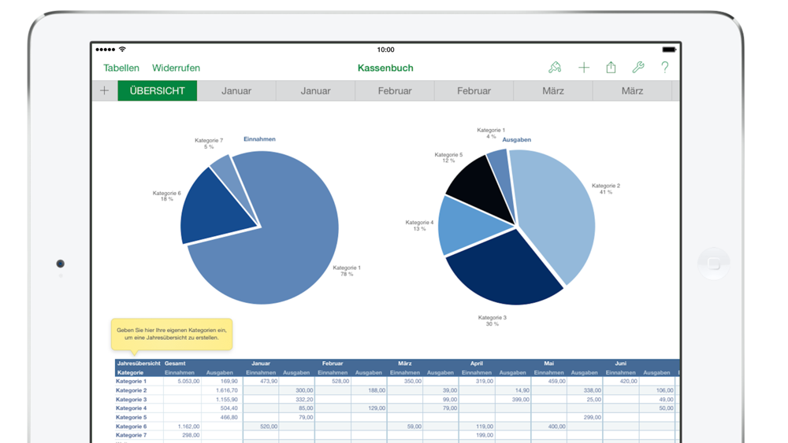This screenshot has width=788, height=443.
Task: Select the cell showing 473,90
Action: (262, 382)
